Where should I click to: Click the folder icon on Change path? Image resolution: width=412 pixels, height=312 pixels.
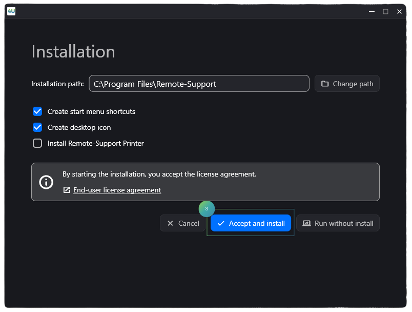coord(325,84)
